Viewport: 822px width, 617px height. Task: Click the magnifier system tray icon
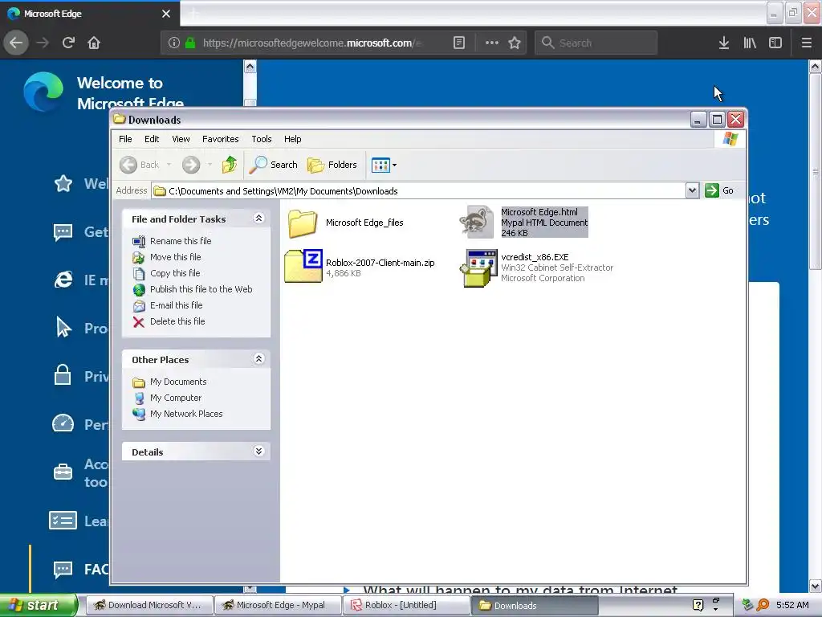coord(763,605)
